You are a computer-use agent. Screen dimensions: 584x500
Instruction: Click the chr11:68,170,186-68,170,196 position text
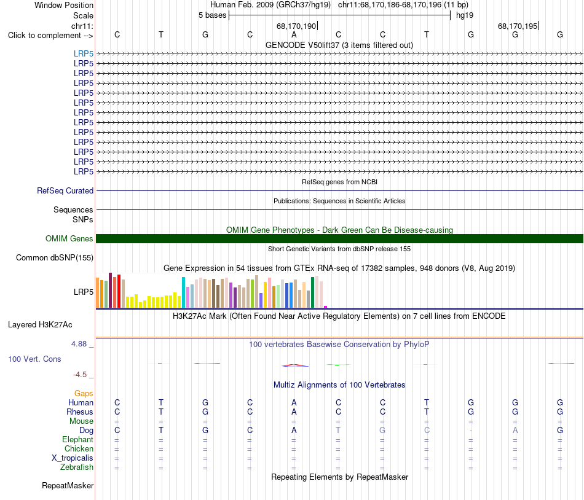389,5
